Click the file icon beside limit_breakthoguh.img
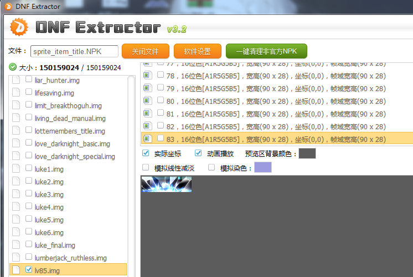 coord(16,105)
